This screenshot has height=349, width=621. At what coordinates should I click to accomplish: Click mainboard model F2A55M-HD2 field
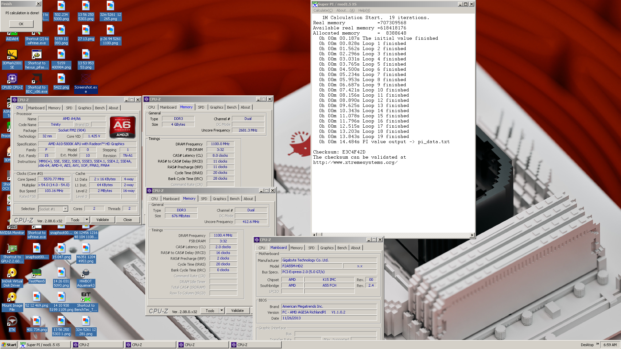point(311,266)
